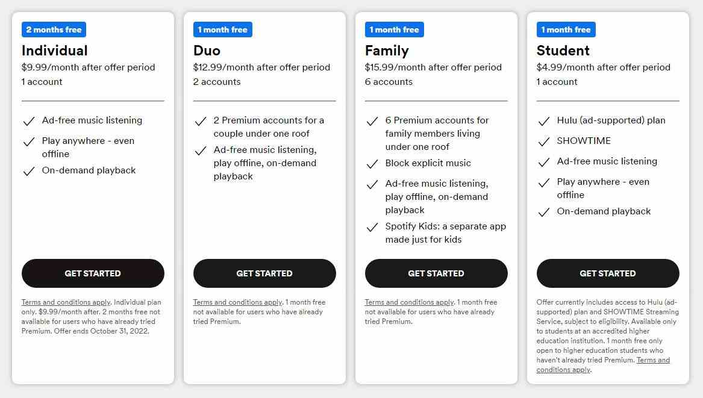Open Terms and conditions link under Duo plan
This screenshot has height=398, width=703.
point(237,302)
